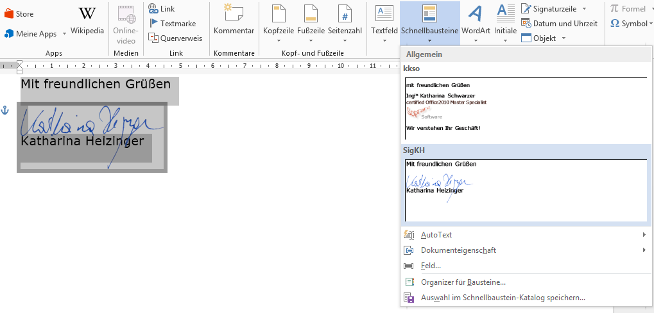Viewport: 654px width, 313px height.
Task: Insert a Querverweis cross-reference
Action: 175,38
